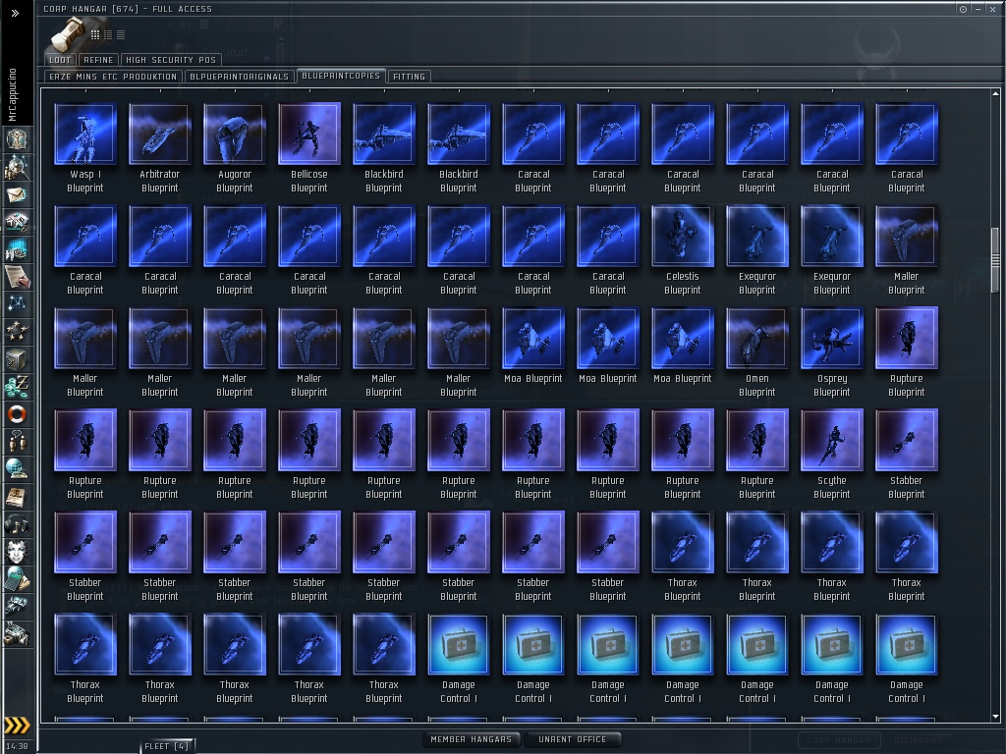Screen dimensions: 1006x754
Task: Click the Member Hangars button
Action: point(472,739)
